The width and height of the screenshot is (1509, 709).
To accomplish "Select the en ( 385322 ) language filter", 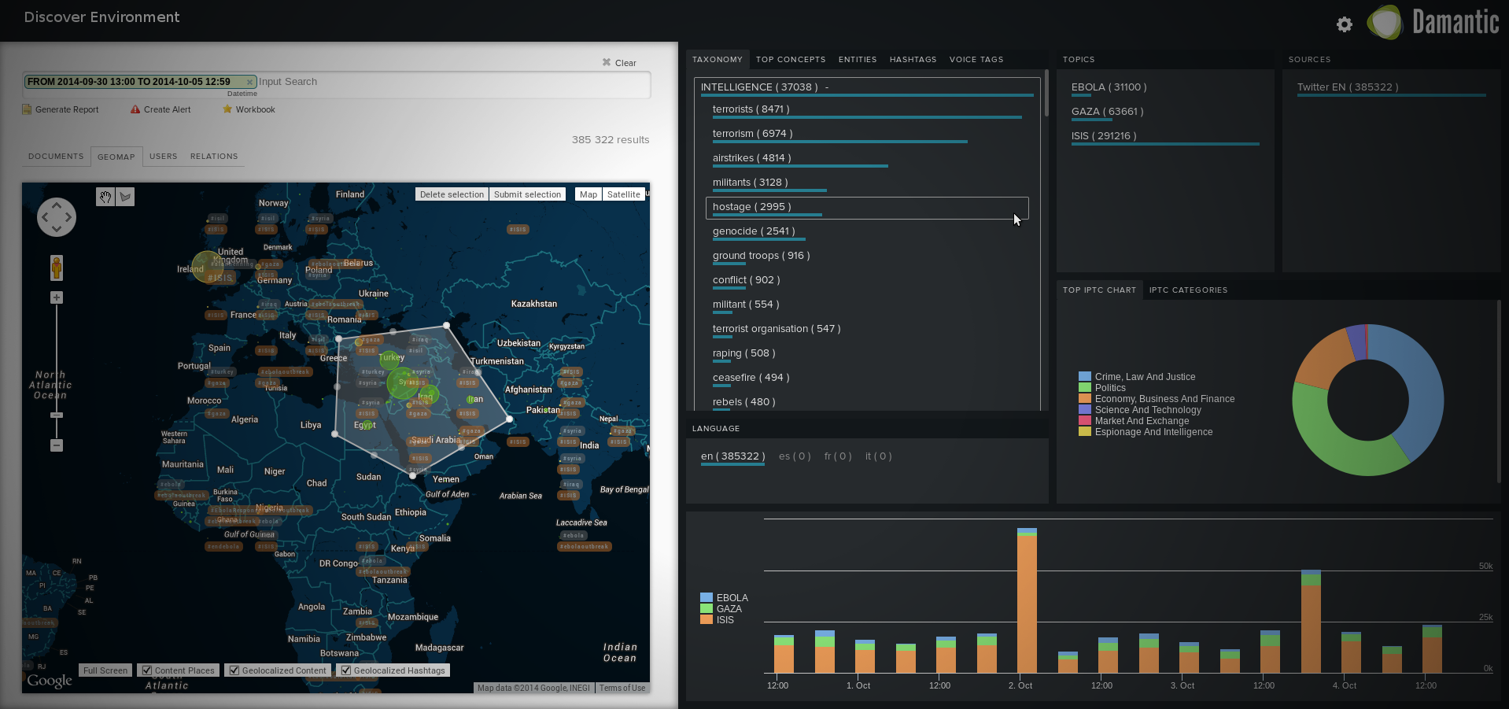I will (733, 456).
